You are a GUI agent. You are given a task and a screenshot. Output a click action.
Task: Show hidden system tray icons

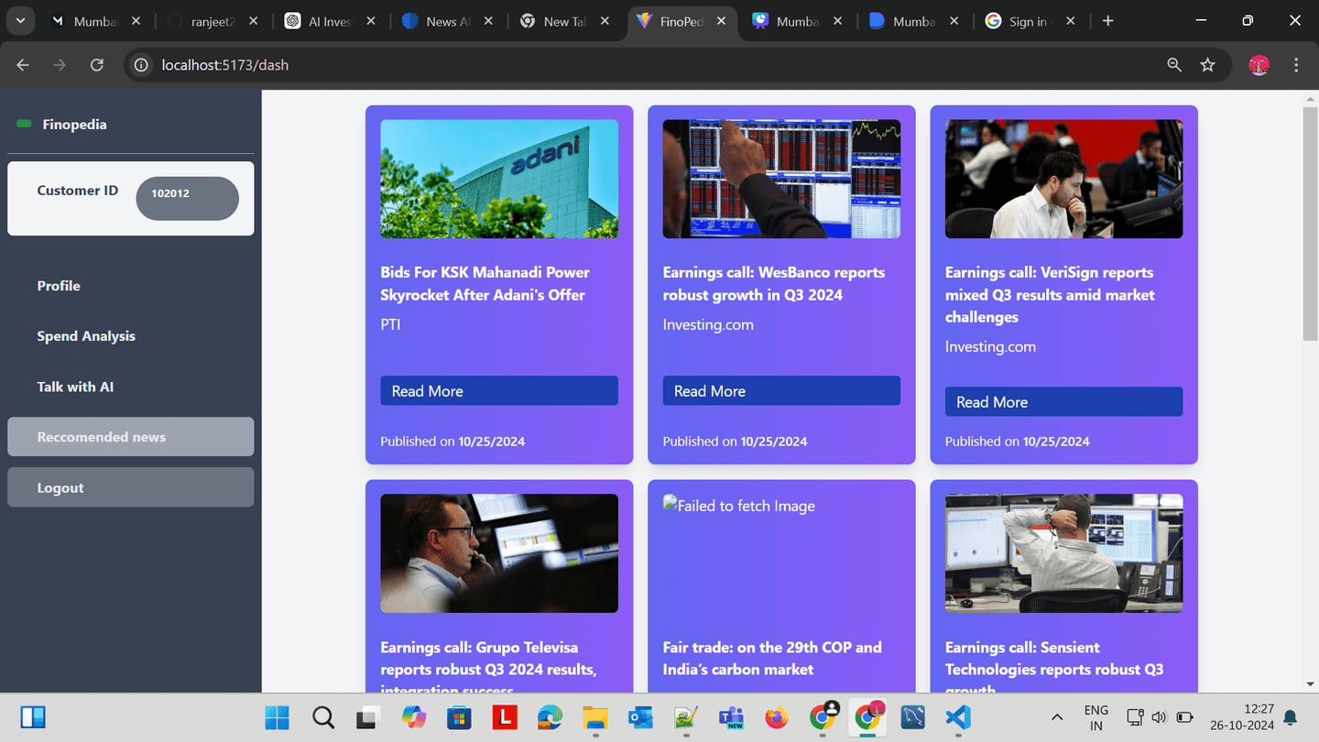point(1057,717)
